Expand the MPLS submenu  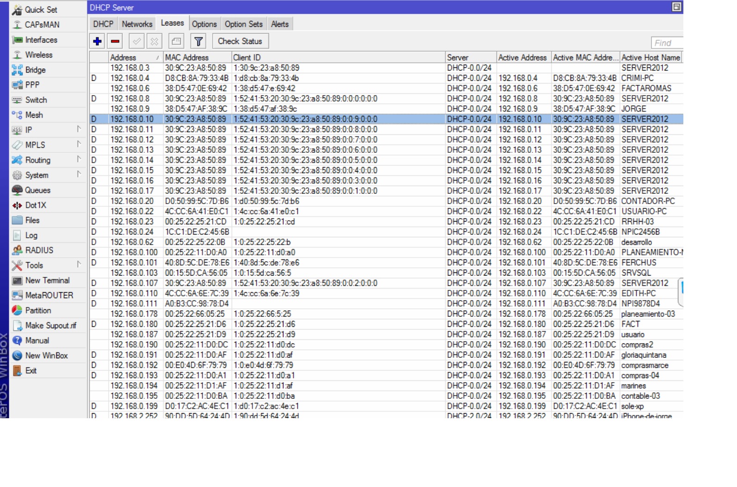click(48, 145)
